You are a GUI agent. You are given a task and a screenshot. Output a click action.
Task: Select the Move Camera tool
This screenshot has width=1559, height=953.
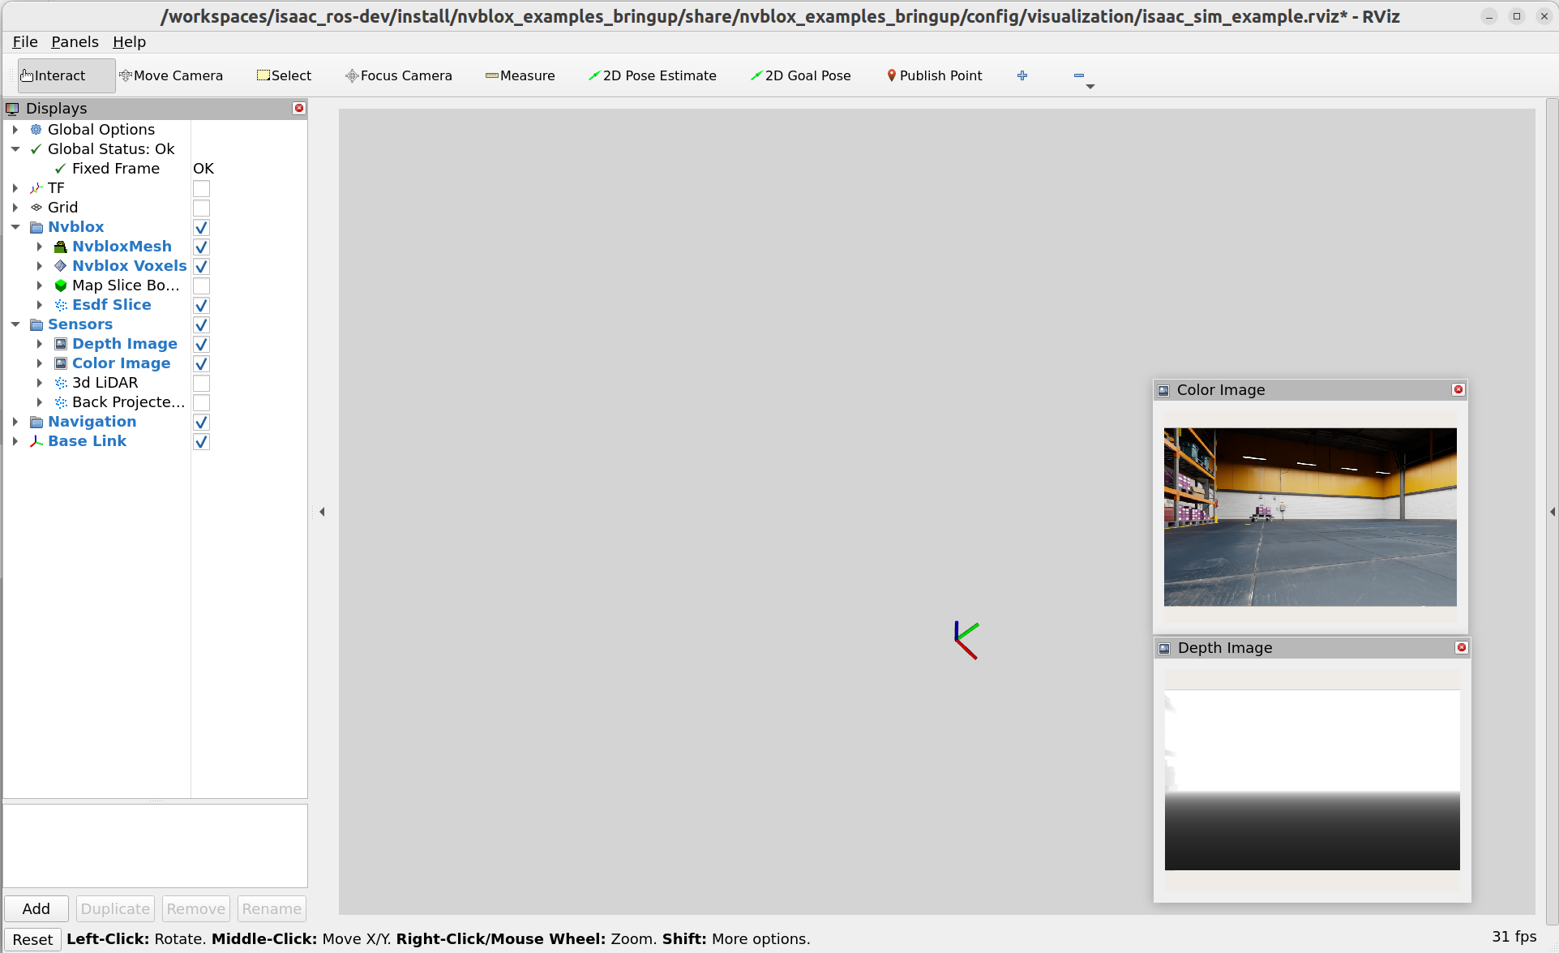[171, 75]
